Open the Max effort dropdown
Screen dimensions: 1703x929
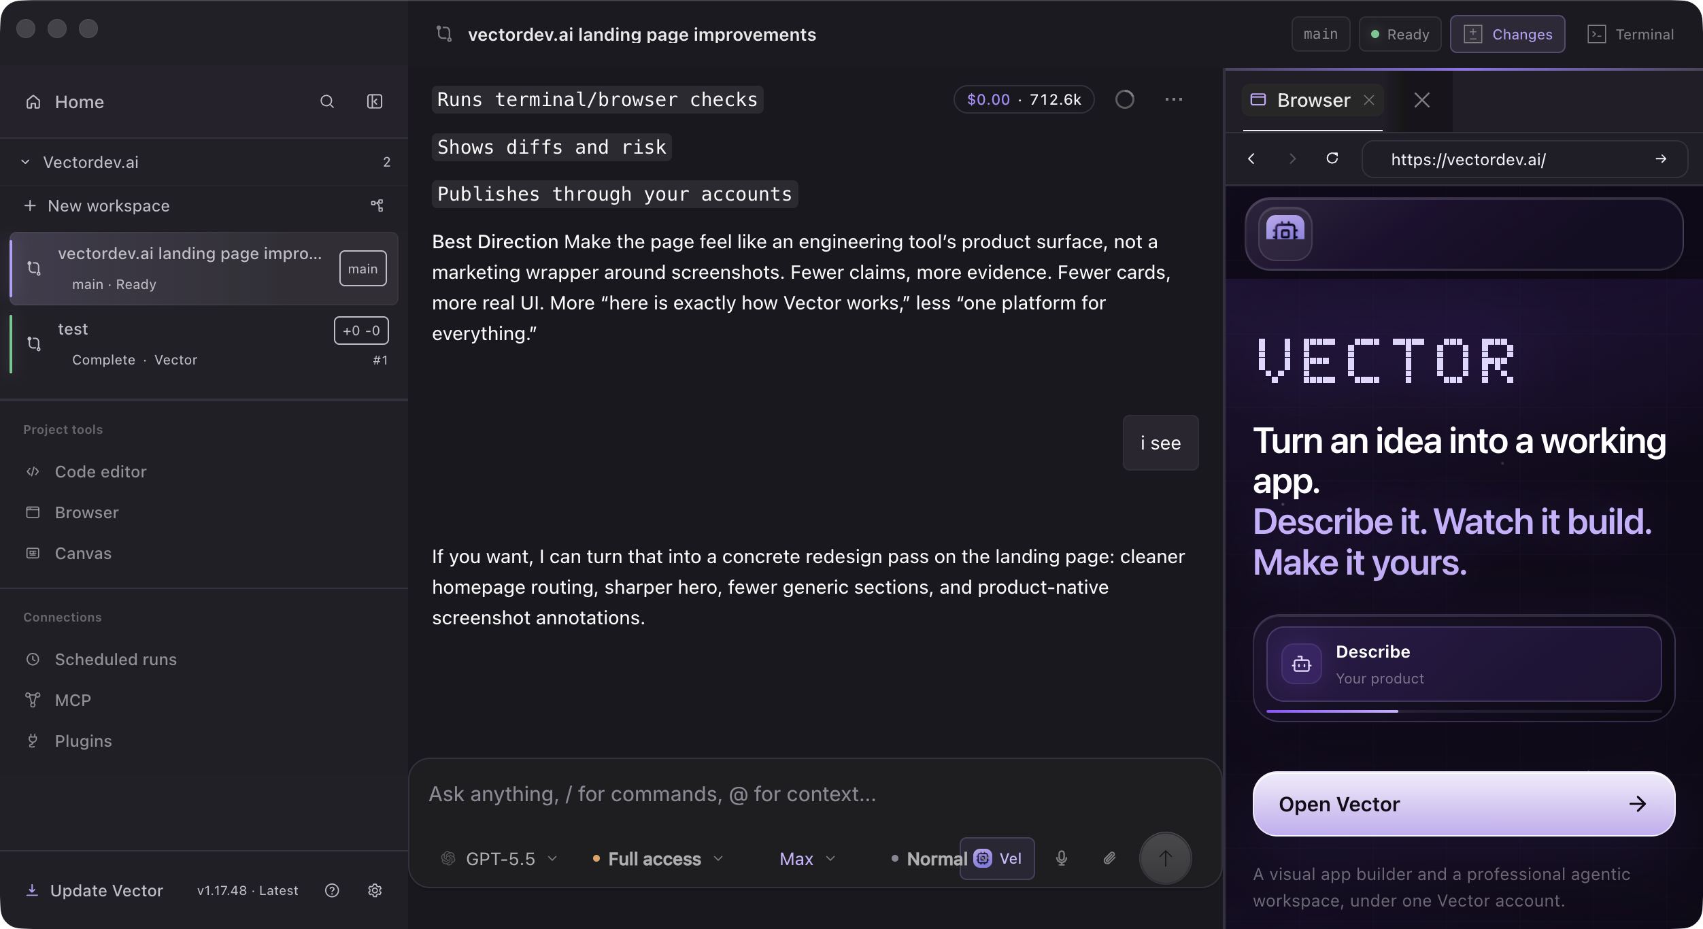click(808, 859)
